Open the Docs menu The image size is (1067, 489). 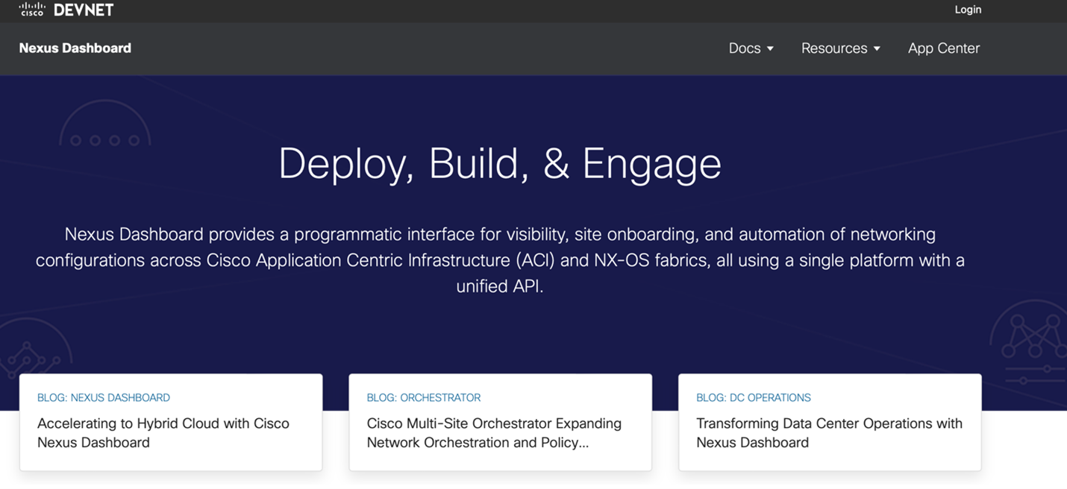[x=745, y=48]
